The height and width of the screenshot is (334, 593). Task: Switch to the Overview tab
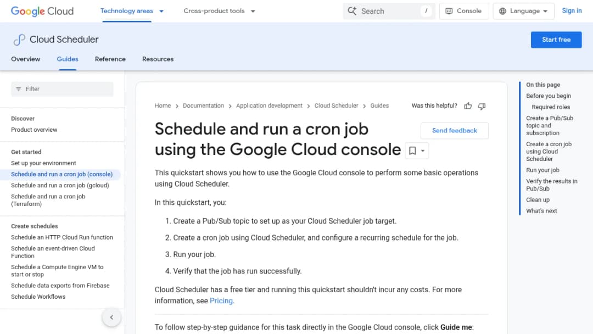pos(25,59)
